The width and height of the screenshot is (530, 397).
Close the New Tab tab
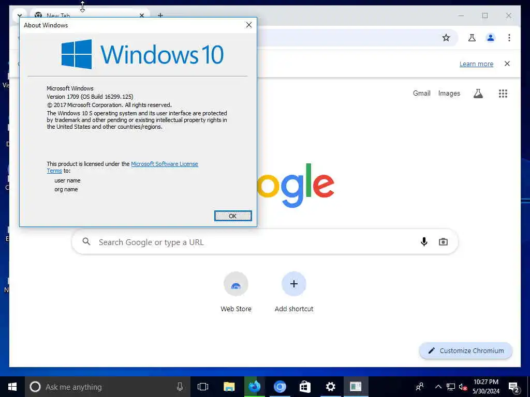click(x=142, y=15)
